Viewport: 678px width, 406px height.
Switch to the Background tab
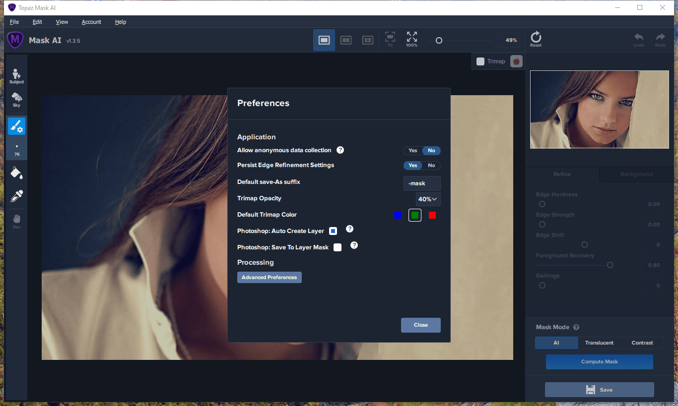636,174
